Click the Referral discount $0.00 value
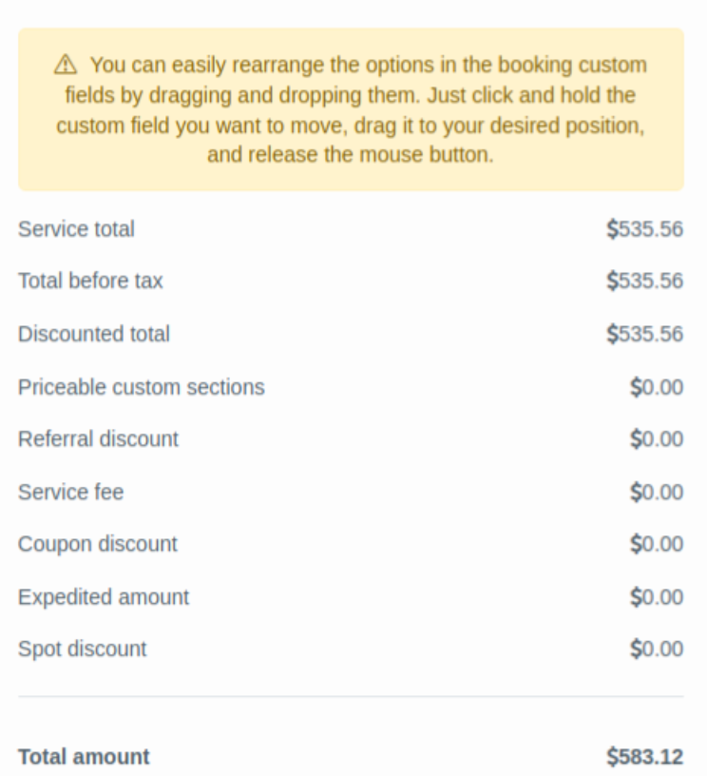 pyautogui.click(x=657, y=439)
